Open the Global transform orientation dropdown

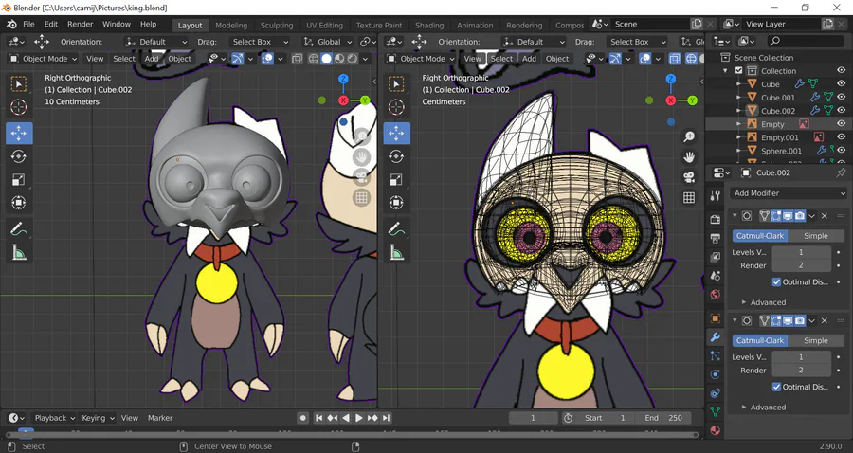click(x=328, y=42)
